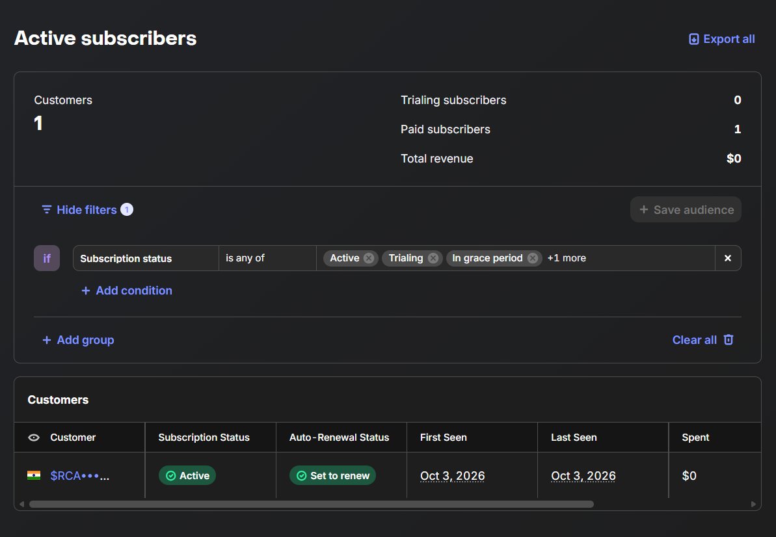Expand the '+1 more' status values
776x537 pixels.
tap(566, 258)
